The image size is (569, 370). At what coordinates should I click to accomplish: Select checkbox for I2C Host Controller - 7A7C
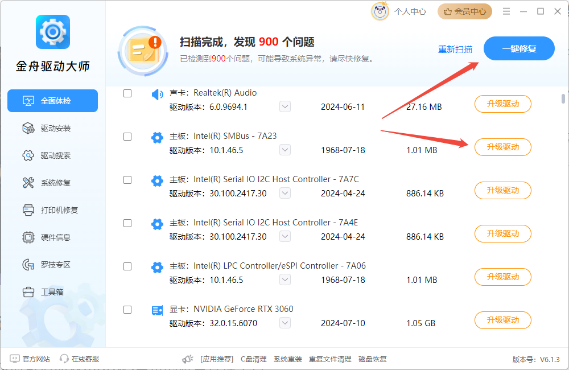click(x=127, y=180)
